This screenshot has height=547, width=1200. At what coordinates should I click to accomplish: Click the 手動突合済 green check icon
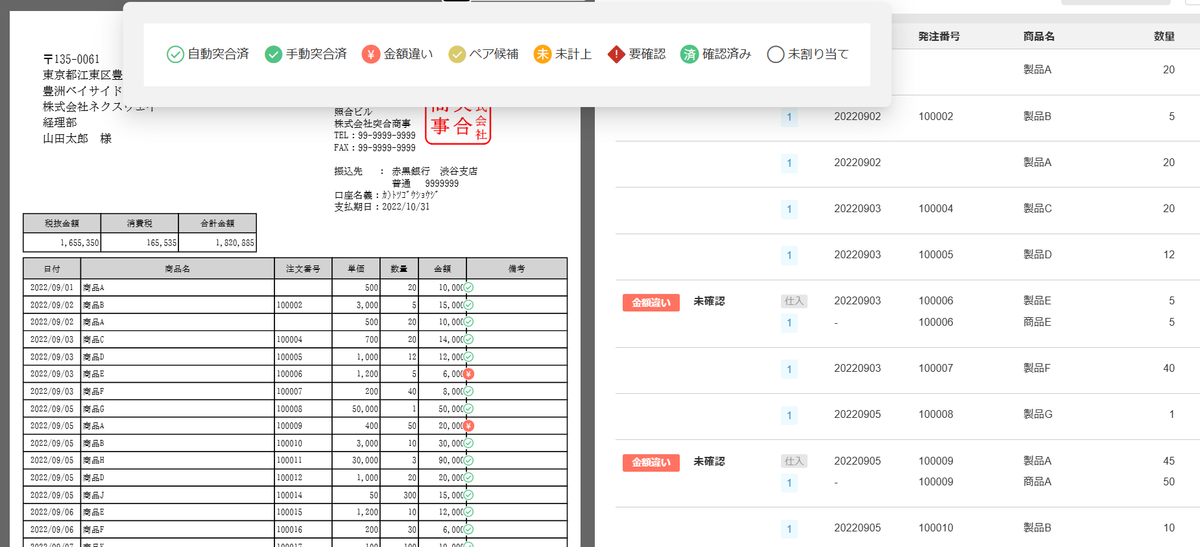click(274, 55)
